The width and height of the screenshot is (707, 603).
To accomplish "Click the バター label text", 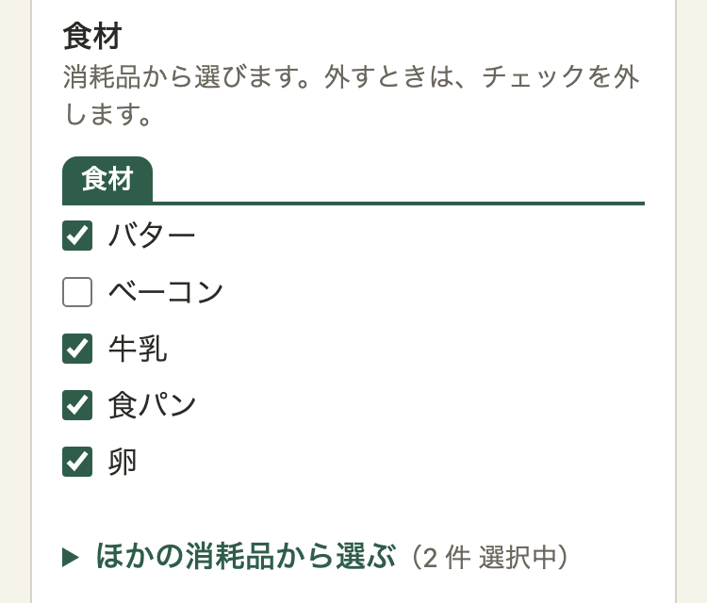I will [152, 236].
